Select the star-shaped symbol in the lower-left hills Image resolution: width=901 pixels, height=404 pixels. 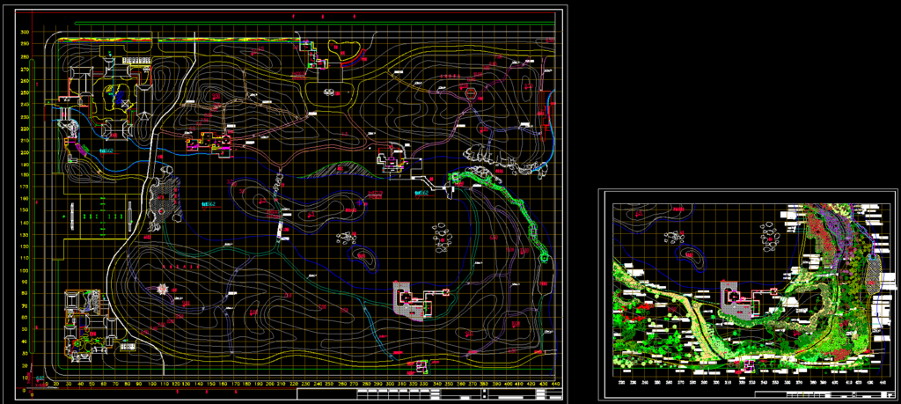(163, 289)
